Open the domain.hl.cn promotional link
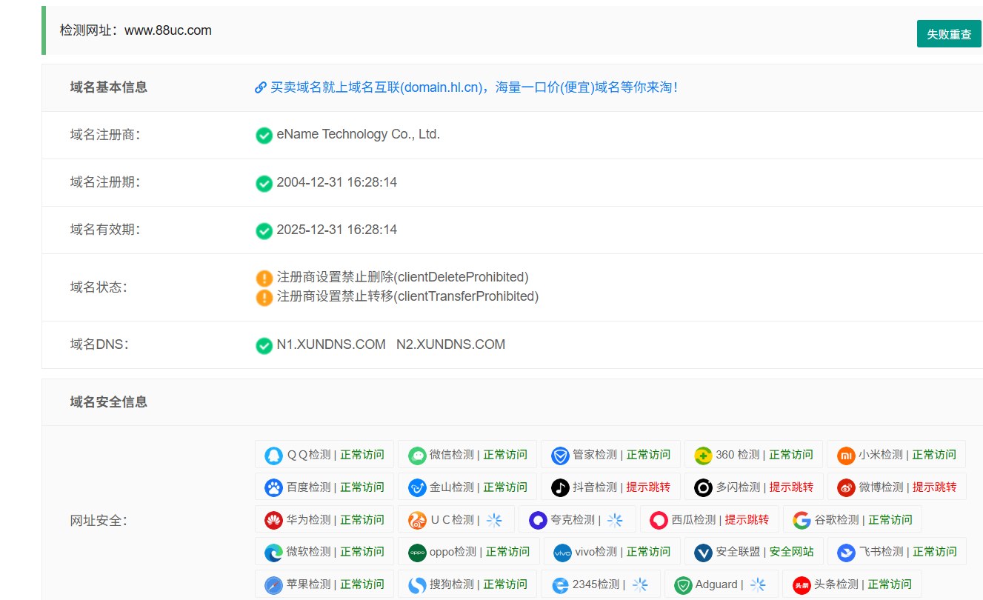The width and height of the screenshot is (983, 600). tap(466, 87)
